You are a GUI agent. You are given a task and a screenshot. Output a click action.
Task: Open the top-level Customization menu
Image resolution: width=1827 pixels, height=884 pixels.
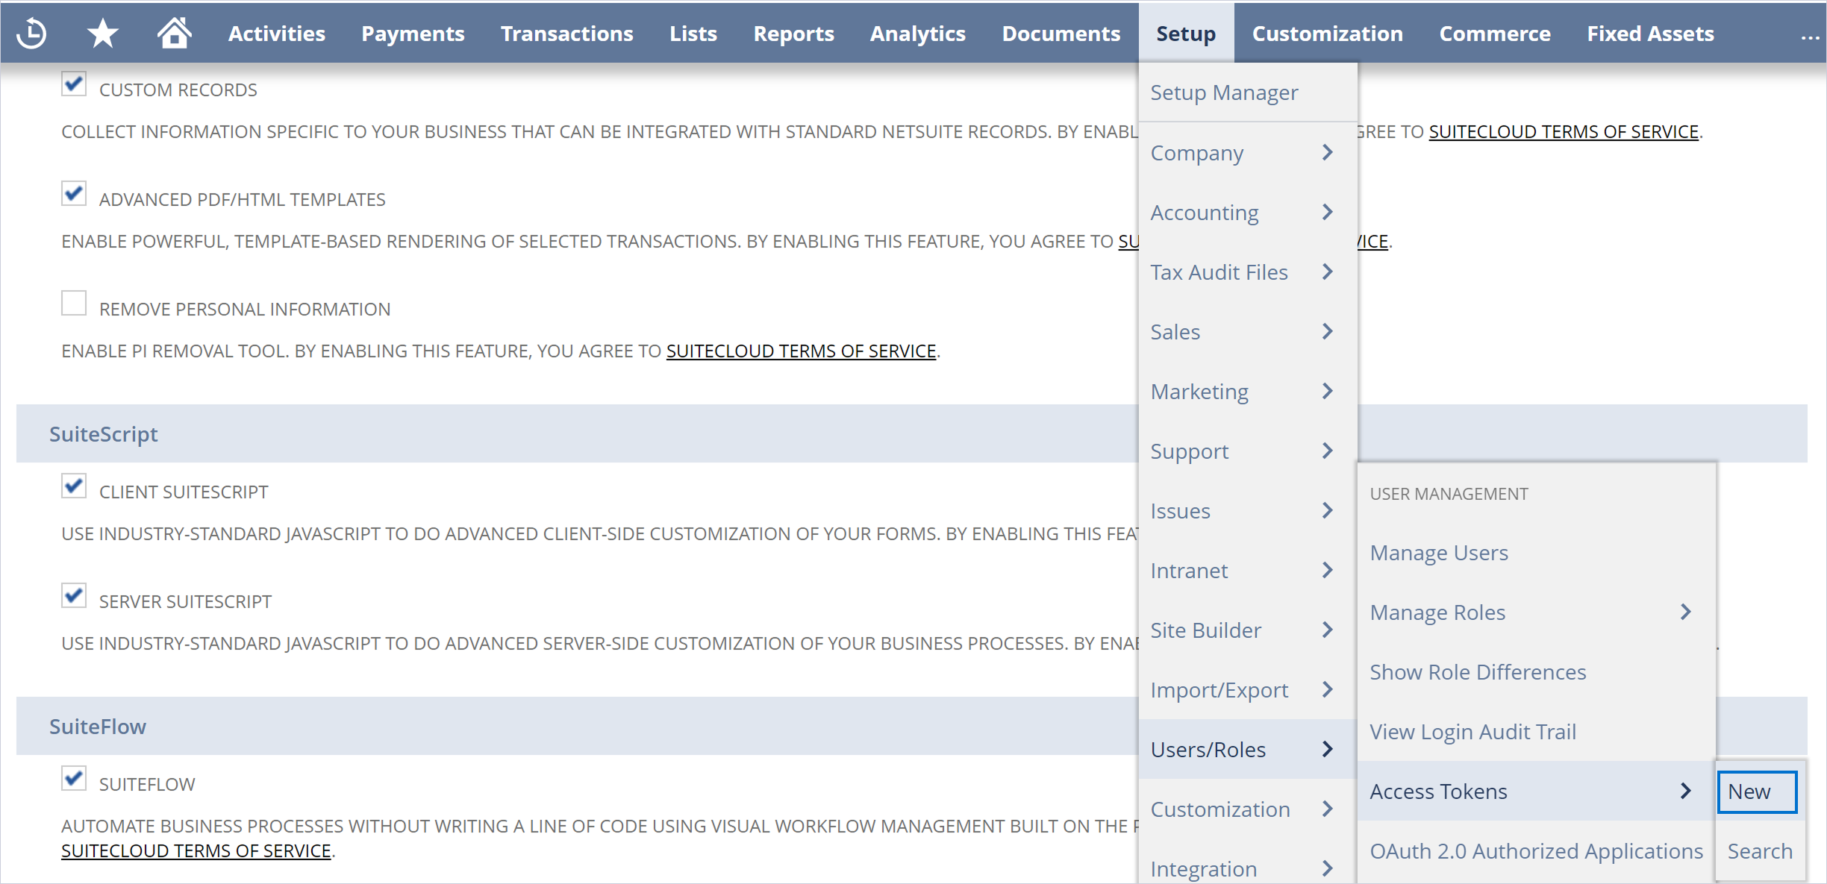[x=1327, y=34]
